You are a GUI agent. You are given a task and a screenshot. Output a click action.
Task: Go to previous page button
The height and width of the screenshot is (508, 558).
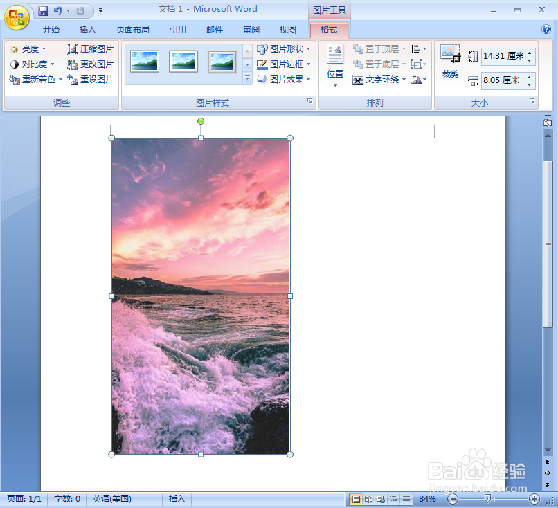click(x=548, y=462)
